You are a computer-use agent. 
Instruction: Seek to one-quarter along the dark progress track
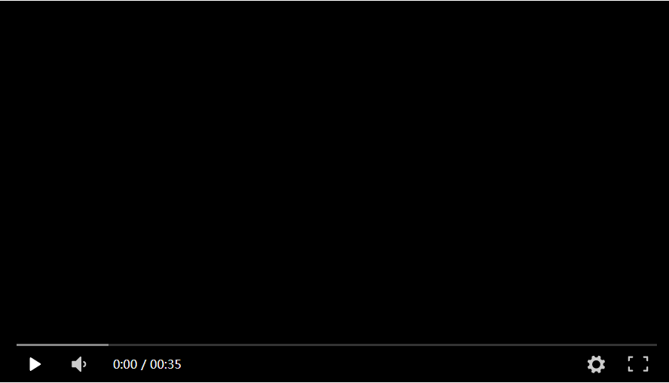pos(176,345)
